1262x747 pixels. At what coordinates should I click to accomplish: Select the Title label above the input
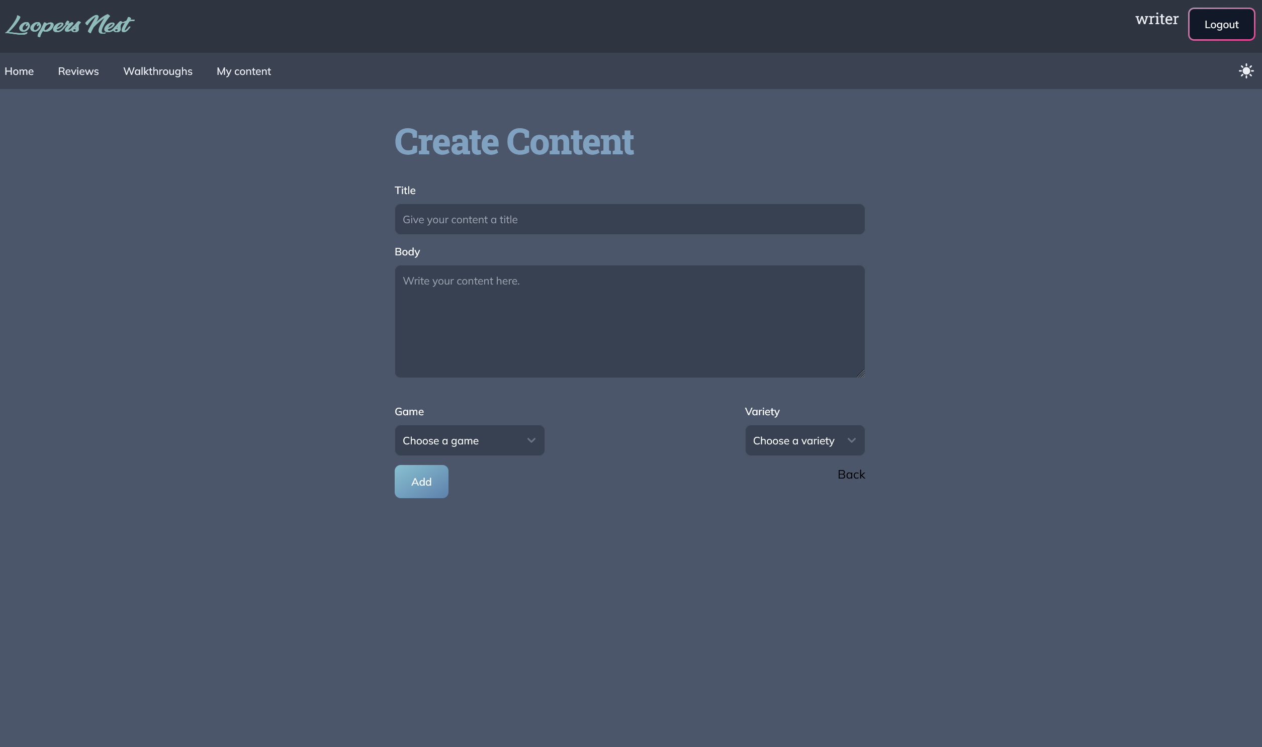click(x=405, y=190)
